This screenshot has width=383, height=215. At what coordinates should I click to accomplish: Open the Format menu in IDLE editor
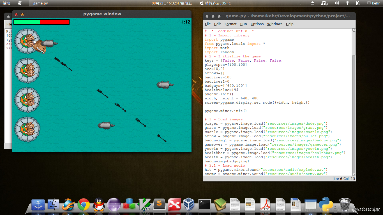click(230, 24)
